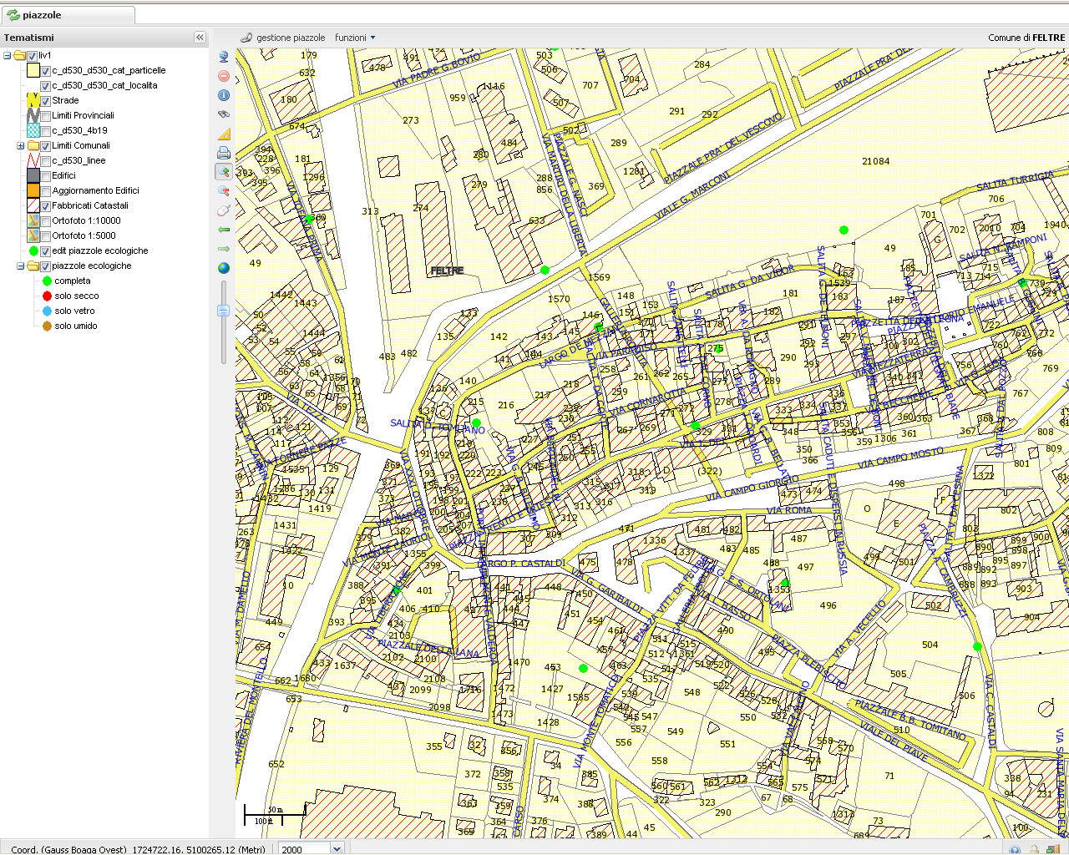
Task: Click the c_d530_linee red line legend symbol
Action: coord(33,160)
